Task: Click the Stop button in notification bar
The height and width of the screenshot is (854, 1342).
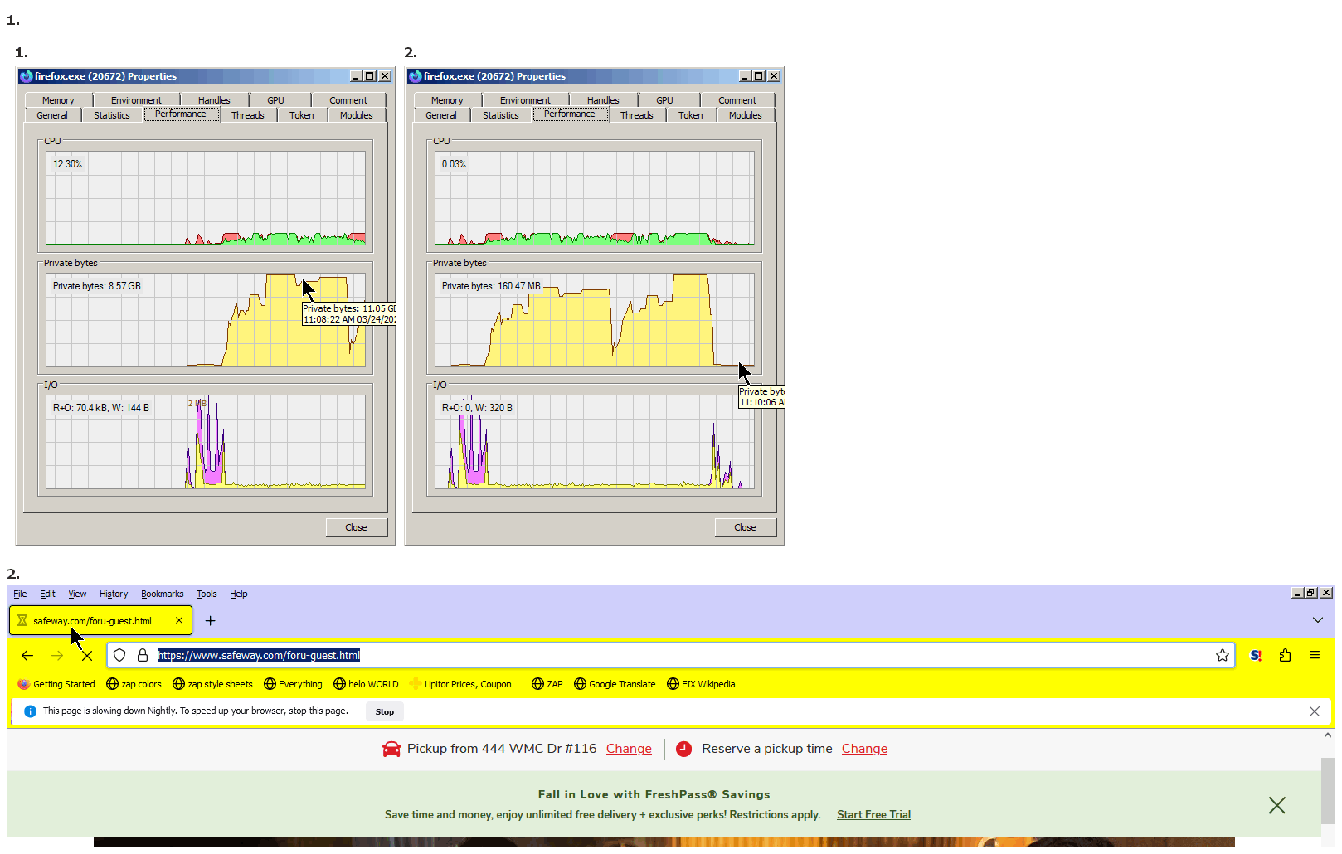Action: click(x=385, y=712)
